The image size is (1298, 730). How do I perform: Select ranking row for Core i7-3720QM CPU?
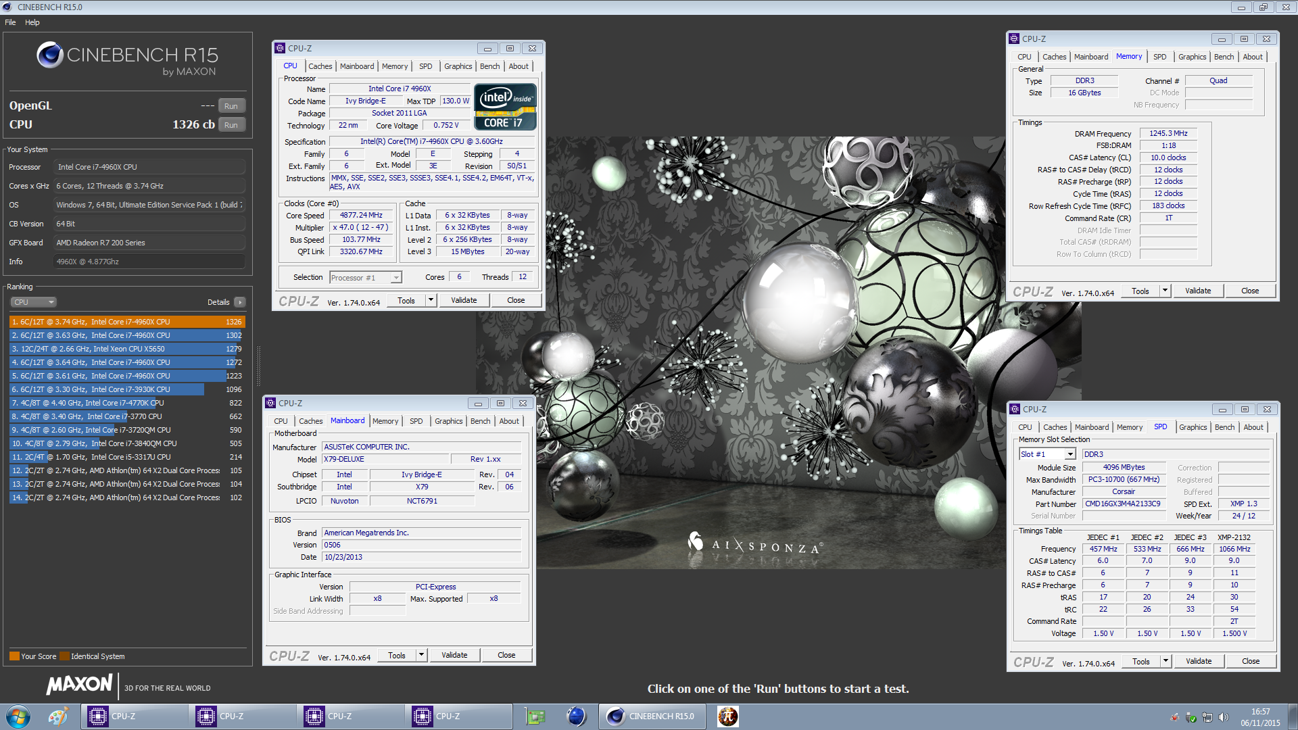click(x=126, y=430)
